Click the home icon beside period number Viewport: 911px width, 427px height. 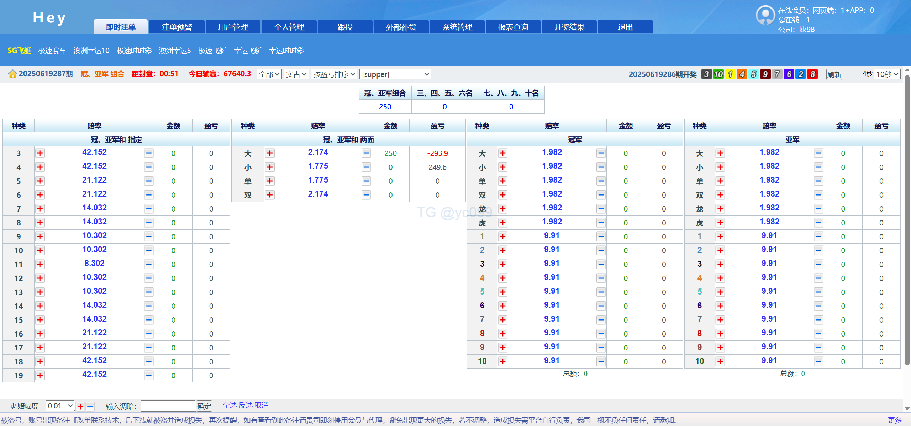click(x=12, y=74)
